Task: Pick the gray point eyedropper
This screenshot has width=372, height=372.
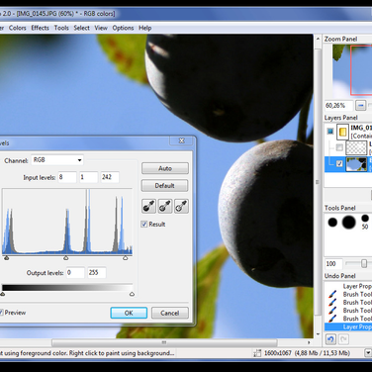Action: pos(165,207)
